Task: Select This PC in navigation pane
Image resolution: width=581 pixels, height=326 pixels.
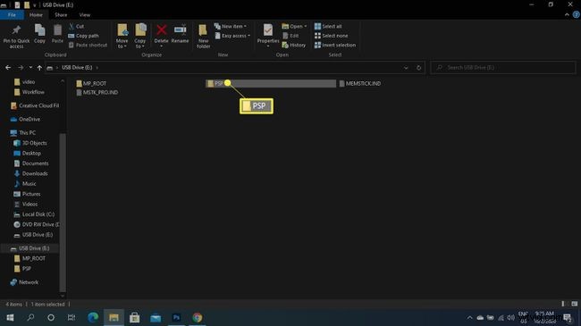Action: pos(23,132)
